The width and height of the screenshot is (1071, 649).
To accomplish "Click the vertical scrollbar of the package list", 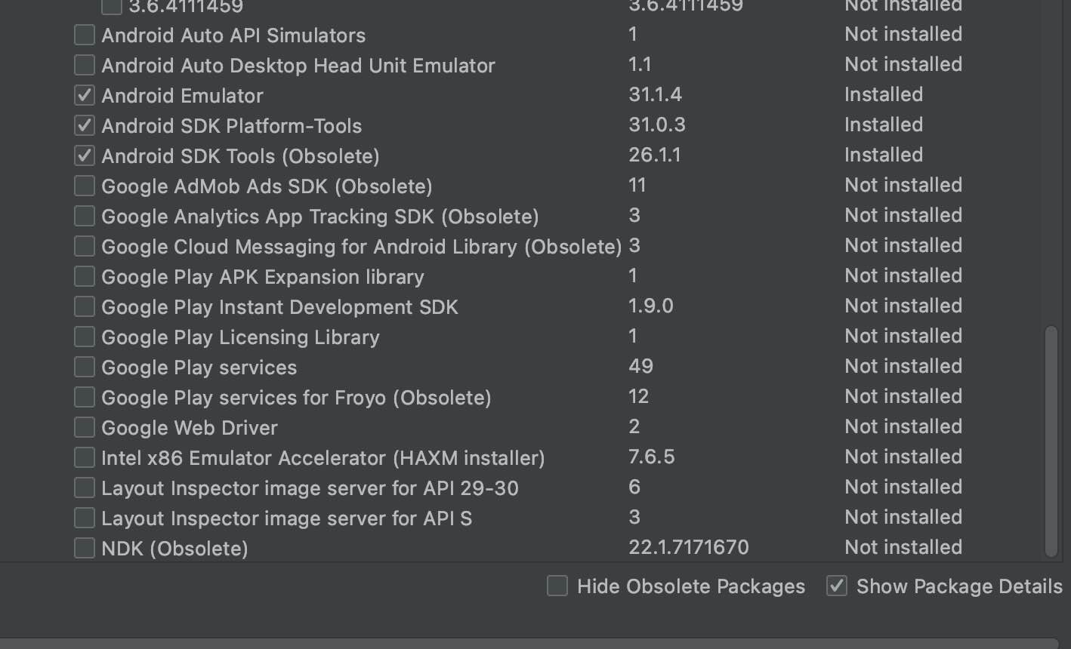I will click(x=1051, y=441).
